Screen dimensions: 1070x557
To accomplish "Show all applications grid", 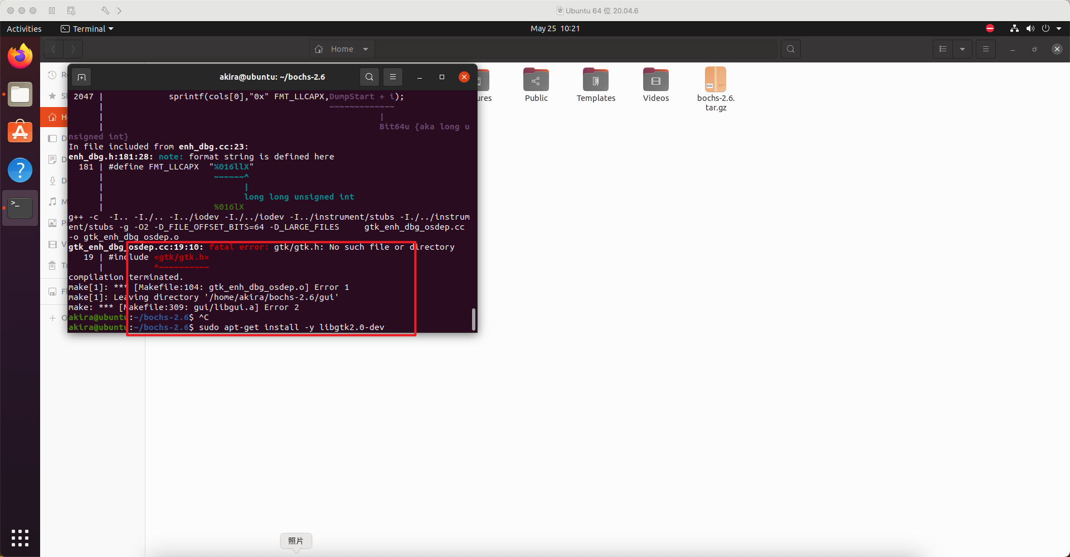I will (x=20, y=538).
